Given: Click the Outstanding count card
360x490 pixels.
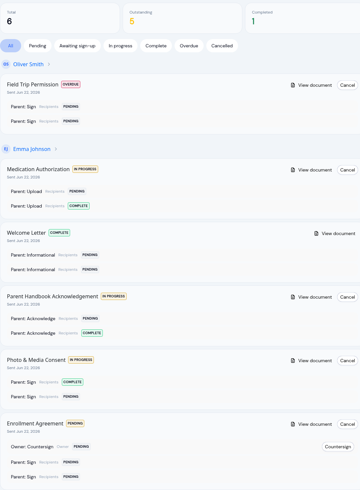Looking at the screenshot, I should 182,18.
